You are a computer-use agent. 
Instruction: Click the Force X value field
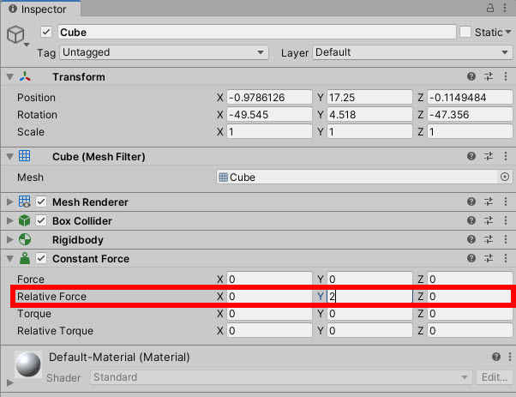click(x=269, y=280)
